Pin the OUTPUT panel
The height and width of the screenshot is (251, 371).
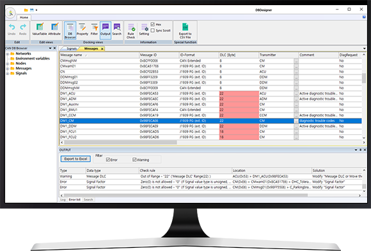pyautogui.click(x=360, y=150)
